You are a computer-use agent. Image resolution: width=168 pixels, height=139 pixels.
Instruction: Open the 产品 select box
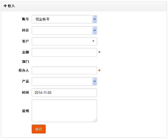tap(64, 81)
